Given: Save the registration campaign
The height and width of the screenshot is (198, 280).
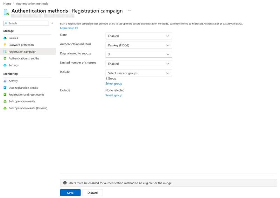Looking at the screenshot, I should click(70, 193).
